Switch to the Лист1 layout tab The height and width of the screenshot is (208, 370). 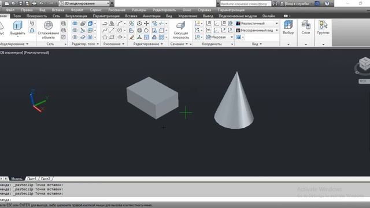tap(32, 179)
